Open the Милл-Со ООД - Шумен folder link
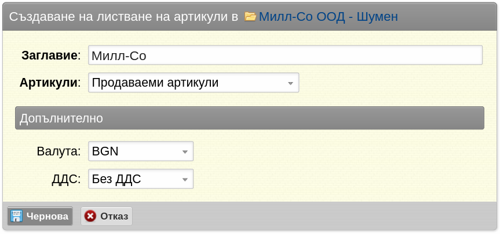This screenshot has height=234, width=500. 328,17
